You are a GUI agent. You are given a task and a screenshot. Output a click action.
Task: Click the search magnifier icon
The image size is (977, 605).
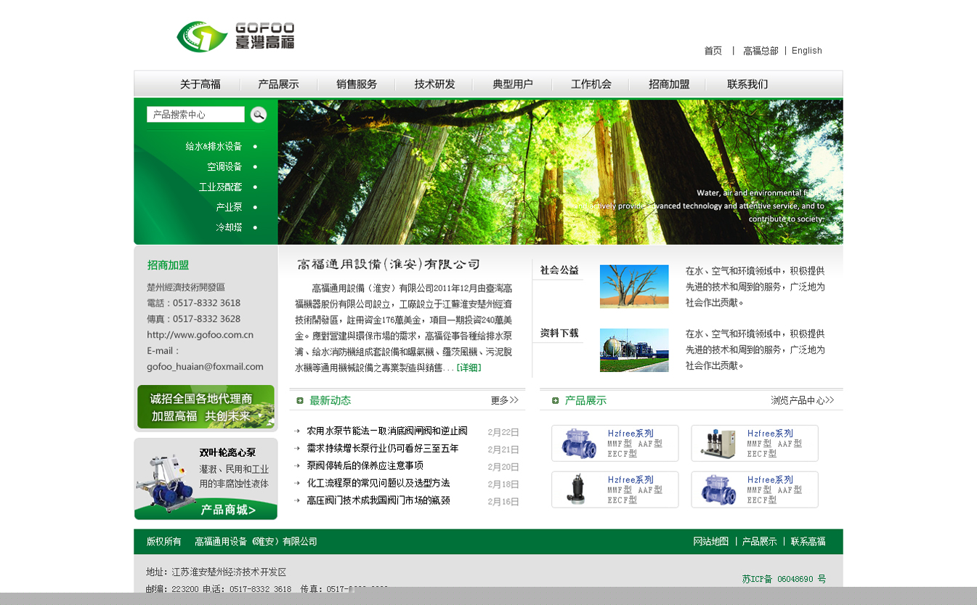258,115
